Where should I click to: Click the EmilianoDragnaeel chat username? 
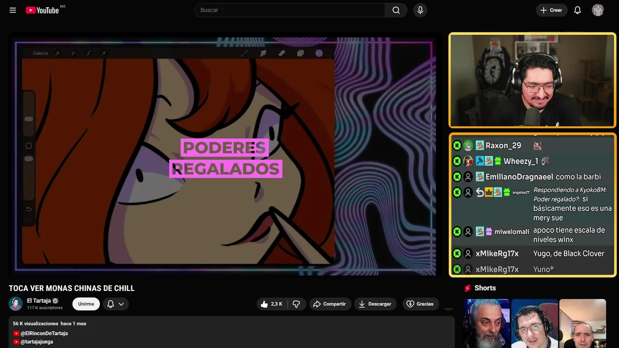(x=519, y=177)
